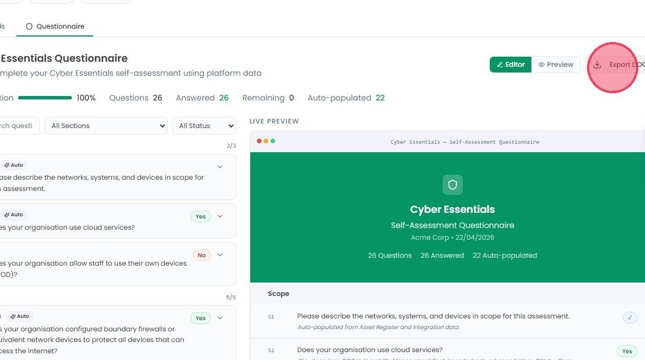Click the '100%' completion value
Image resolution: width=645 pixels, height=360 pixels.
pos(86,98)
